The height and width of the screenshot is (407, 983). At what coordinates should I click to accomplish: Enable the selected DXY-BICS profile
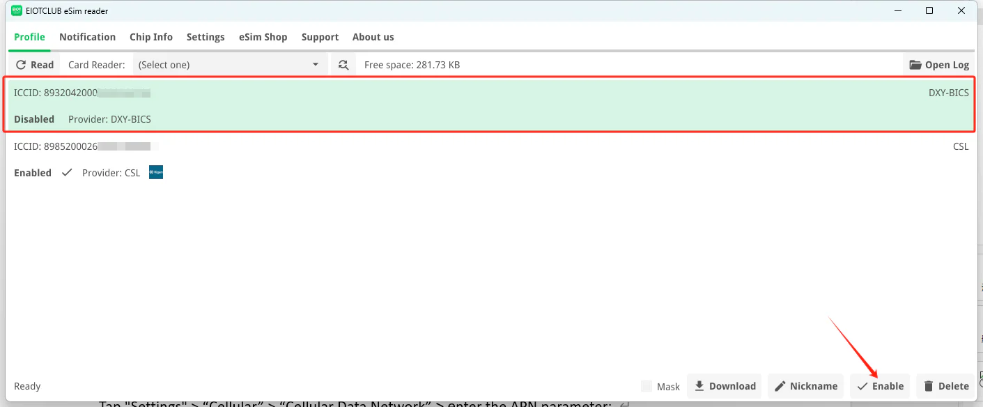880,386
